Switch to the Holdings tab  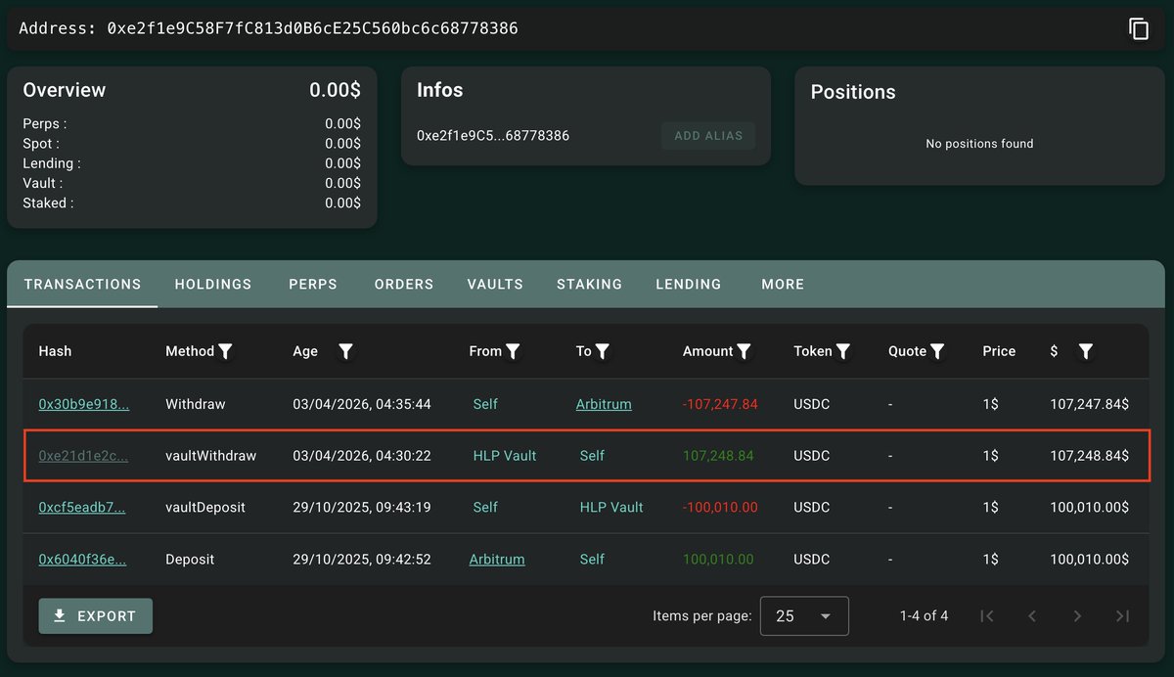213,285
